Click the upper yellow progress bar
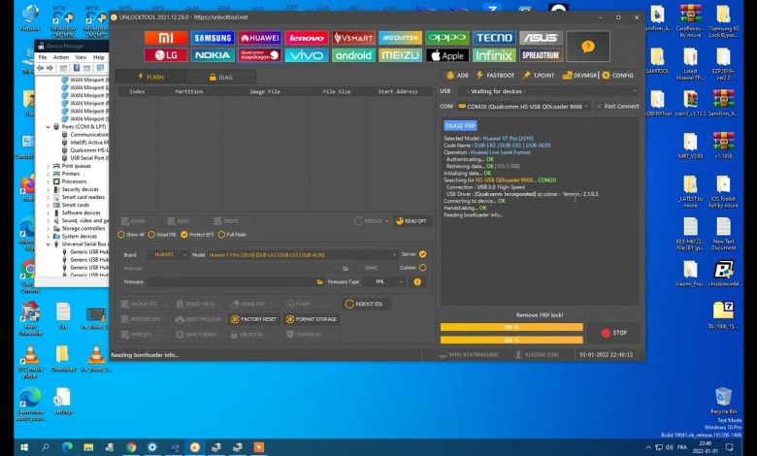Image resolution: width=757 pixels, height=456 pixels. (510, 327)
